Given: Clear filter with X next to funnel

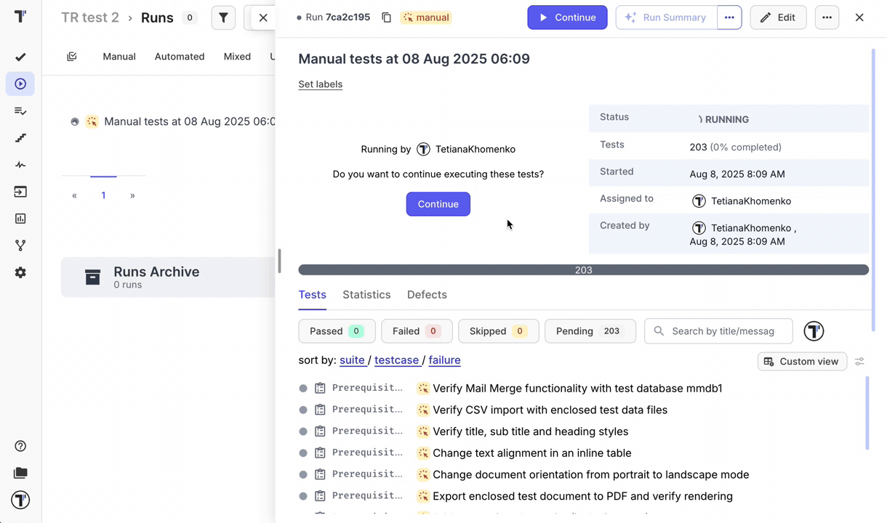Looking at the screenshot, I should 263,17.
